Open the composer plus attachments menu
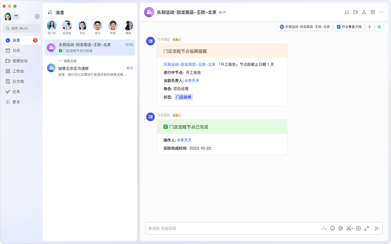 pyautogui.click(x=359, y=228)
